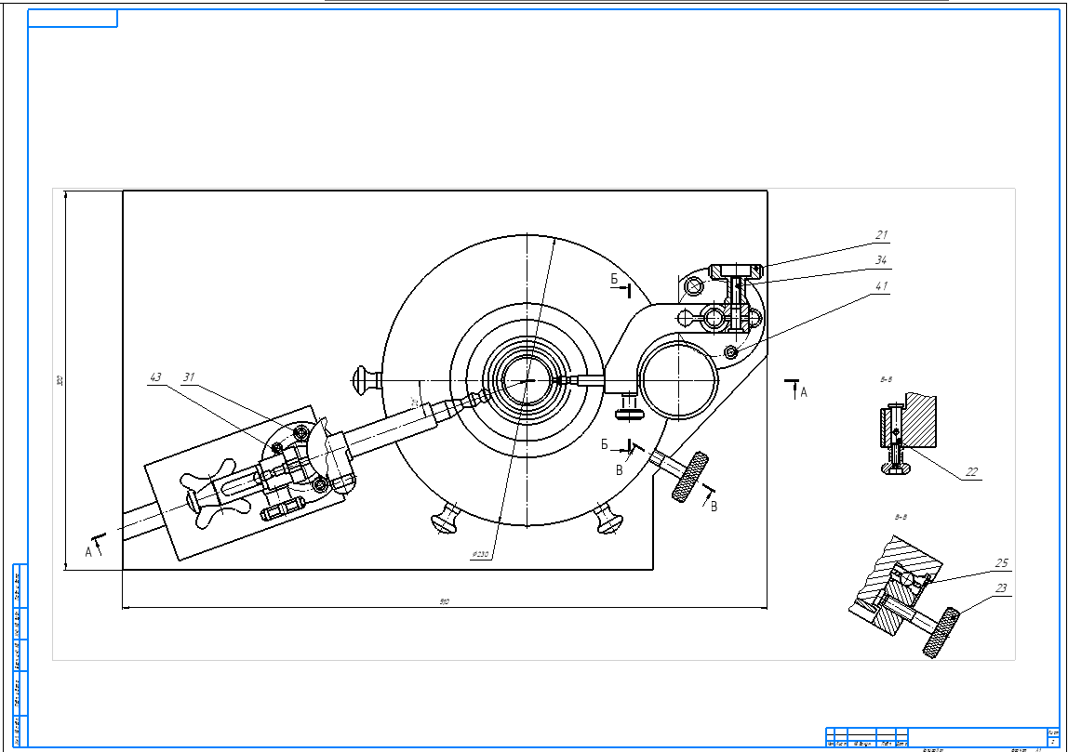
Task: Click the empty frame cell in the top-left corner
Action: pyautogui.click(x=73, y=19)
